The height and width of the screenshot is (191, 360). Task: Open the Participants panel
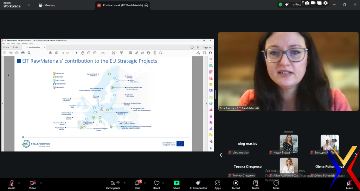(112, 184)
